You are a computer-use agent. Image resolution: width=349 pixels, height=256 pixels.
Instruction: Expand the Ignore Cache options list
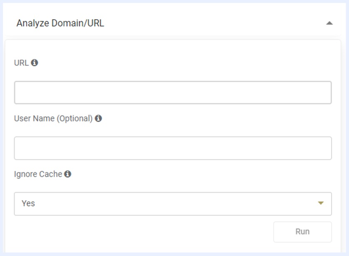(x=320, y=203)
